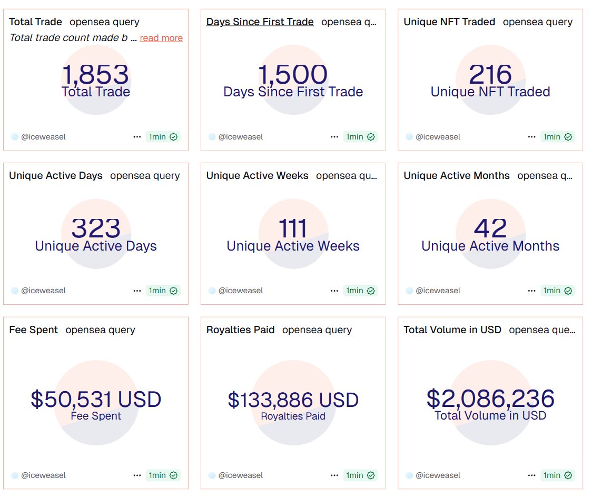Click the 1min refresh badge on Royalties Paid card
This screenshot has width=602, height=498.
point(360,475)
